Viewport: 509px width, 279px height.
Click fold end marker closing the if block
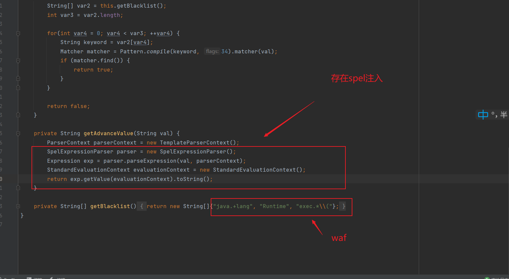pyautogui.click(x=18, y=79)
